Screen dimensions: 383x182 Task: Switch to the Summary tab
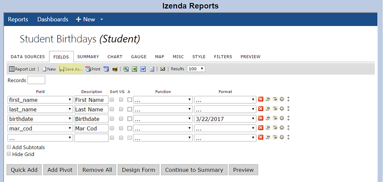click(88, 57)
